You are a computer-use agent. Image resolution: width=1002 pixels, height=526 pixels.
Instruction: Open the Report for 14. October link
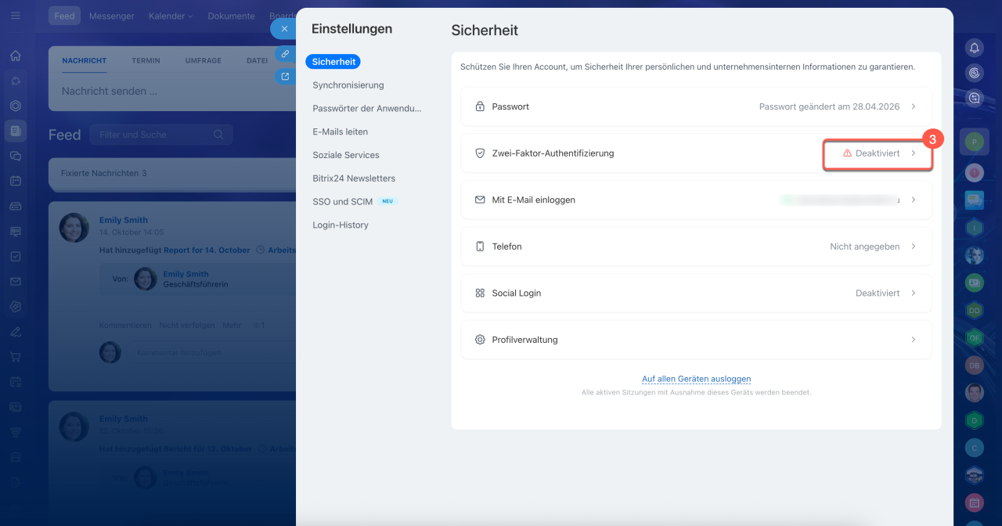tap(207, 250)
